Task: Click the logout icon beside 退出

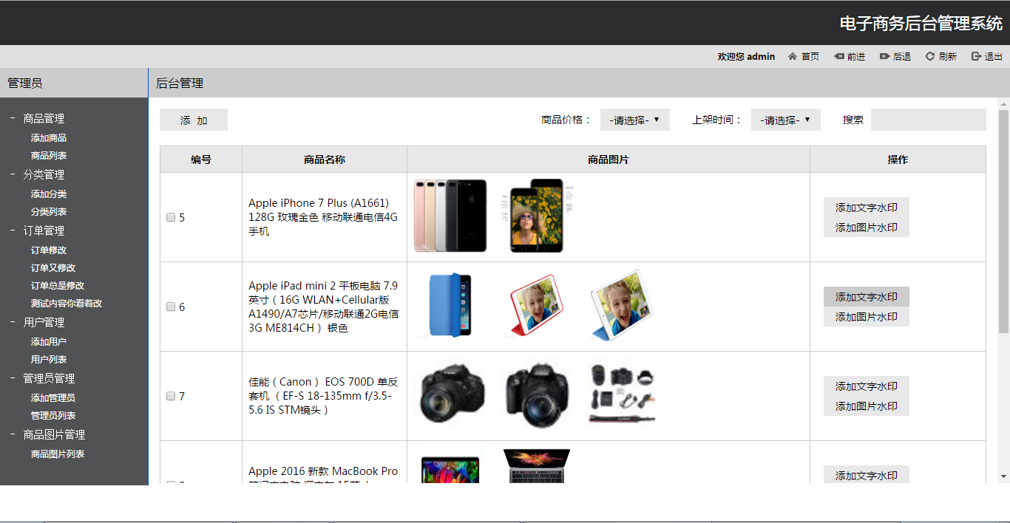Action: [x=976, y=56]
